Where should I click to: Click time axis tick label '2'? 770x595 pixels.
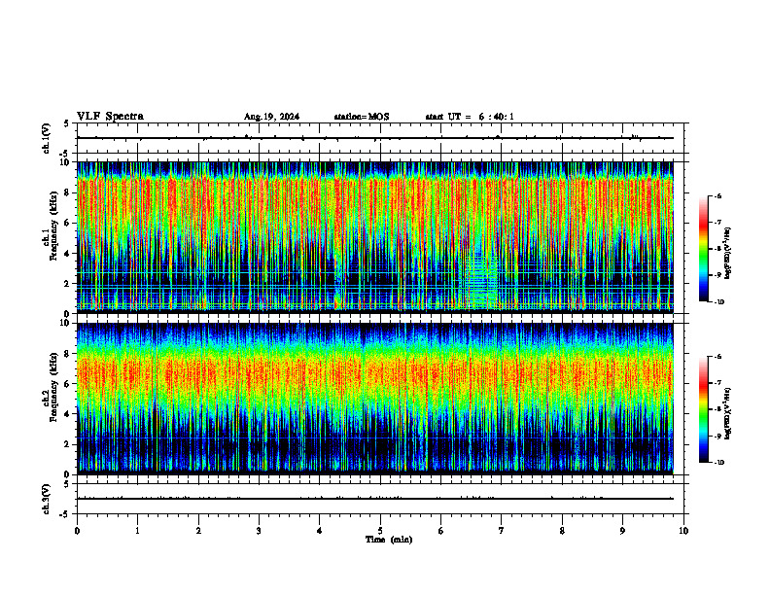coord(198,531)
